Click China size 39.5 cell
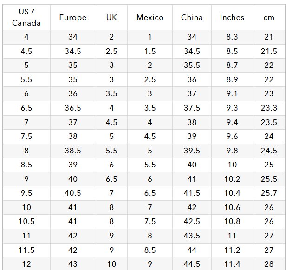The height and width of the screenshot is (270, 286). (x=192, y=151)
